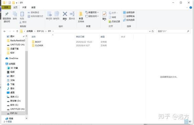Collapse the ribbon with chevron

tap(187, 8)
